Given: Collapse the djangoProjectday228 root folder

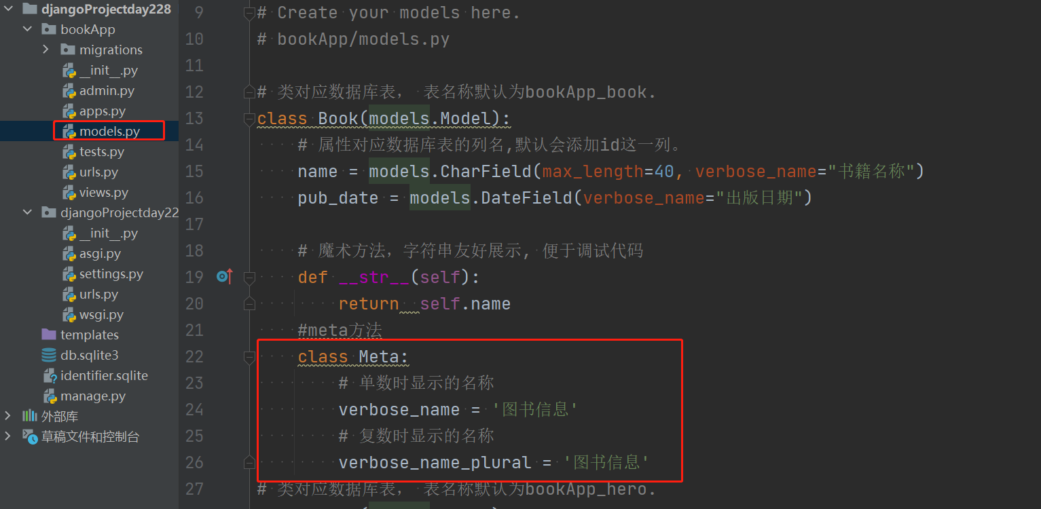Looking at the screenshot, I should (x=8, y=10).
